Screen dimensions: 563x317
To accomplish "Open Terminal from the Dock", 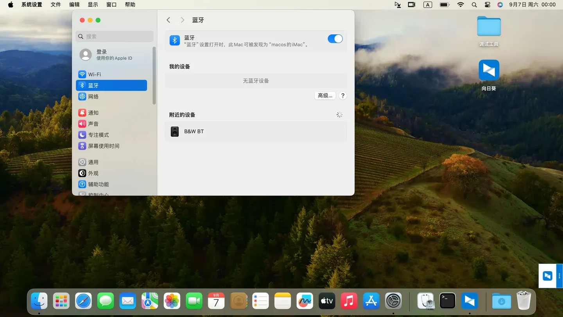I will (447, 301).
